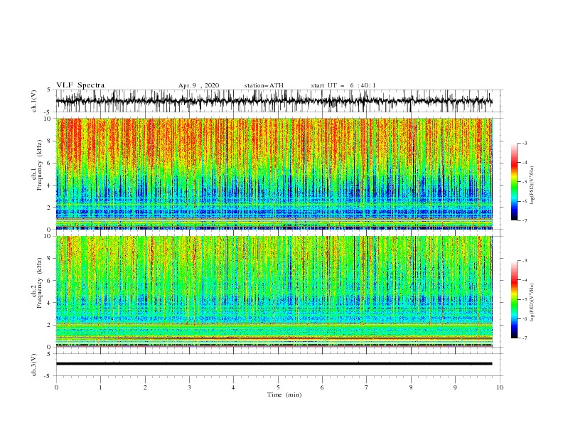Click the '-3' label on ch.1 colorbar
Screen dimensions: 563x435
[x=525, y=143]
